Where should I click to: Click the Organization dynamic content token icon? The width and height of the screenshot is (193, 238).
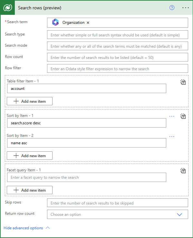[55, 22]
